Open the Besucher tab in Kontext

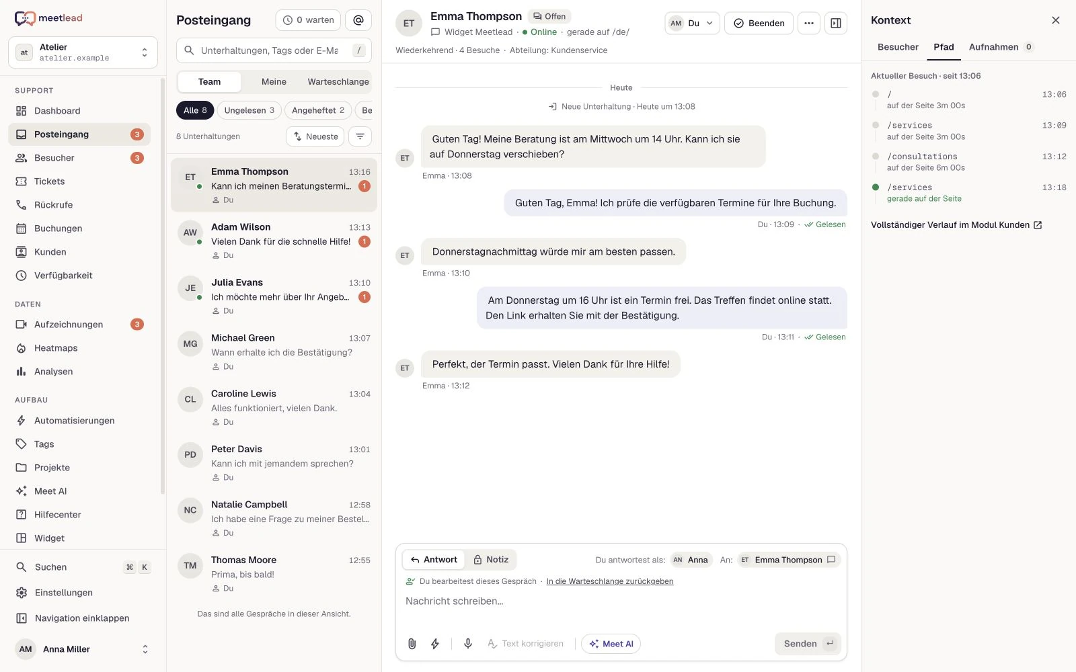point(898,47)
